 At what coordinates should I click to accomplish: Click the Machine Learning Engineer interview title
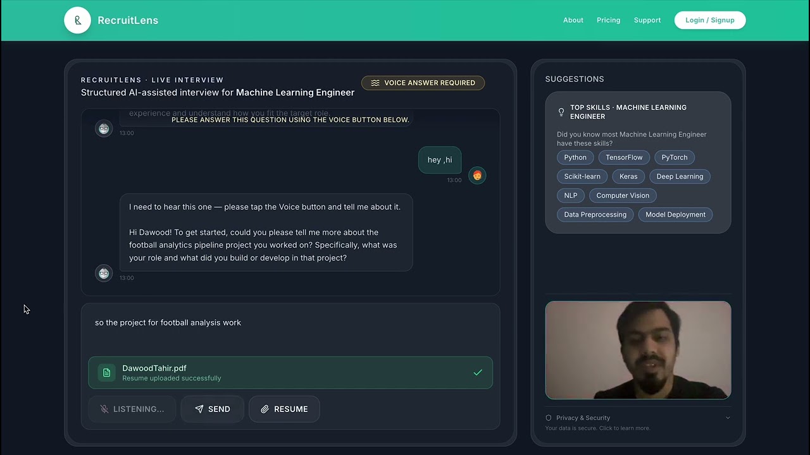pos(218,92)
